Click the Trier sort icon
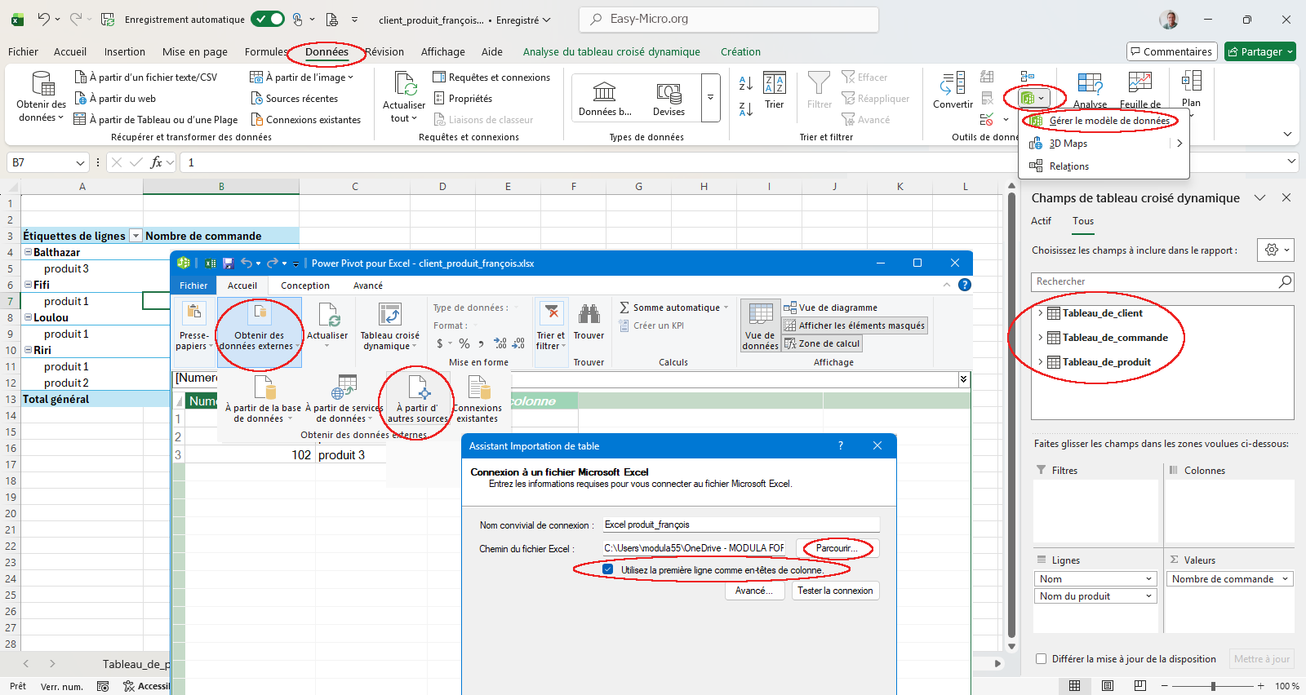1306x695 pixels. tap(774, 83)
